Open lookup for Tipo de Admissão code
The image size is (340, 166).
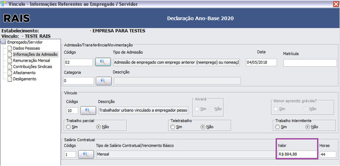point(103,62)
